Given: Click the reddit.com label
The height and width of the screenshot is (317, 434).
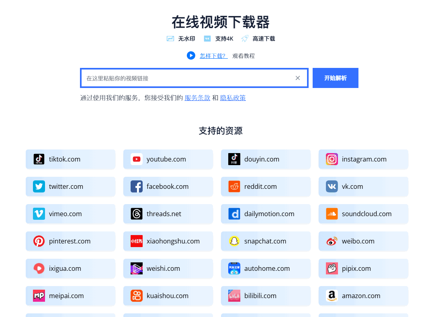Looking at the screenshot, I should [x=260, y=187].
